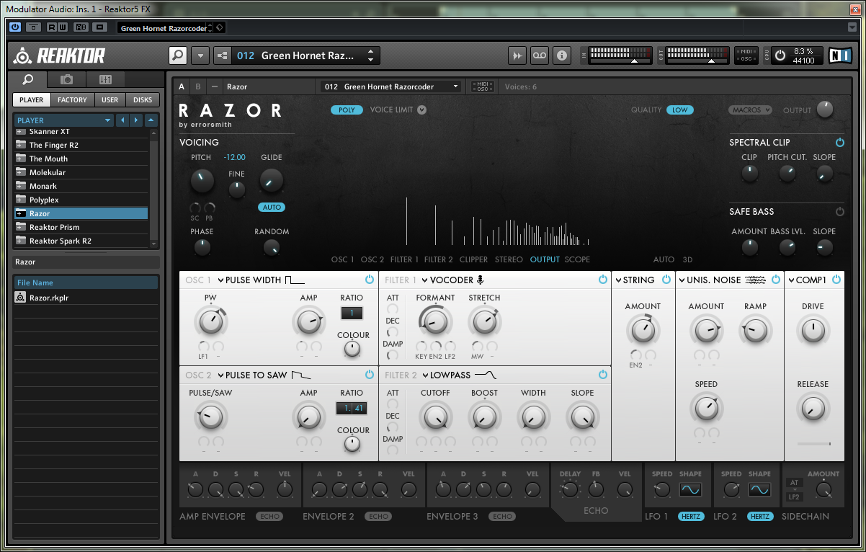Toggle the CPU power button showing 8.3 %
866x552 pixels.
780,55
